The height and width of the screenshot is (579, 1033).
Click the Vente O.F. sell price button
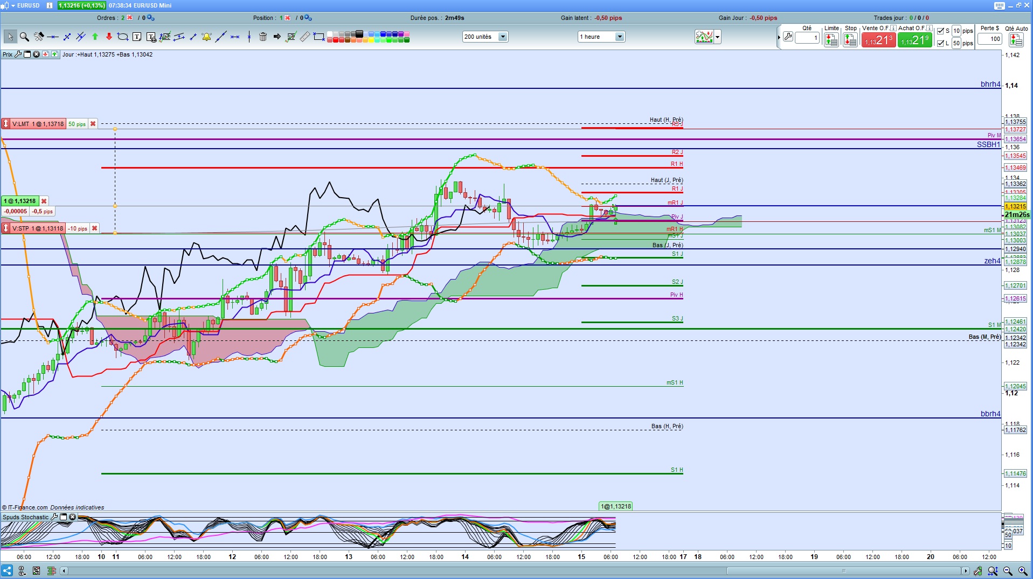tap(878, 40)
